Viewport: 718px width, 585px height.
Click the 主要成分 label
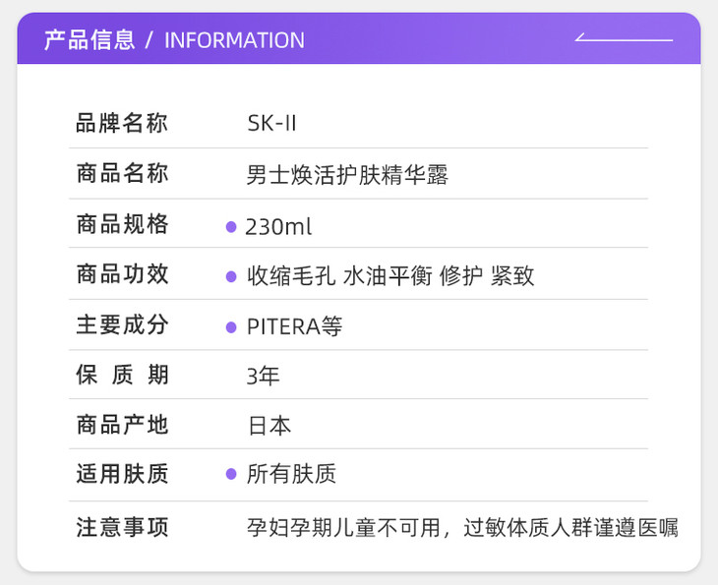(122, 325)
